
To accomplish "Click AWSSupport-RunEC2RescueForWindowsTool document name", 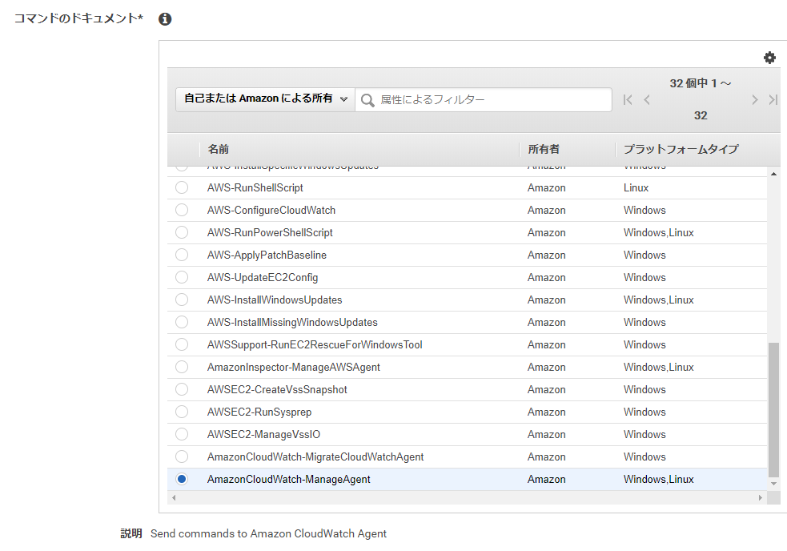I will pyautogui.click(x=315, y=345).
